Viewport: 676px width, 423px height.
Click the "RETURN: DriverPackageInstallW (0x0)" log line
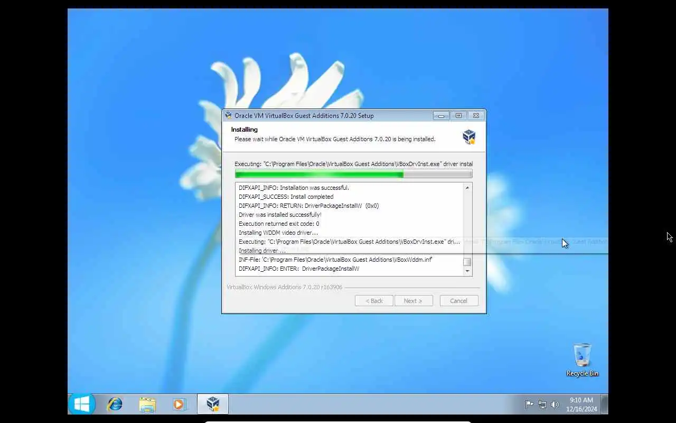coord(308,206)
